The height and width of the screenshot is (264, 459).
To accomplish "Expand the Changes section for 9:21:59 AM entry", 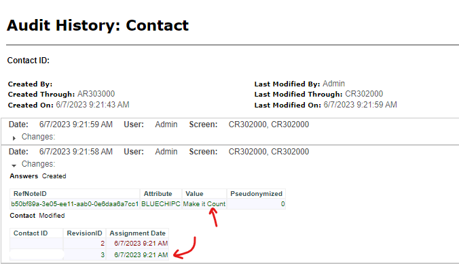I will [x=14, y=138].
